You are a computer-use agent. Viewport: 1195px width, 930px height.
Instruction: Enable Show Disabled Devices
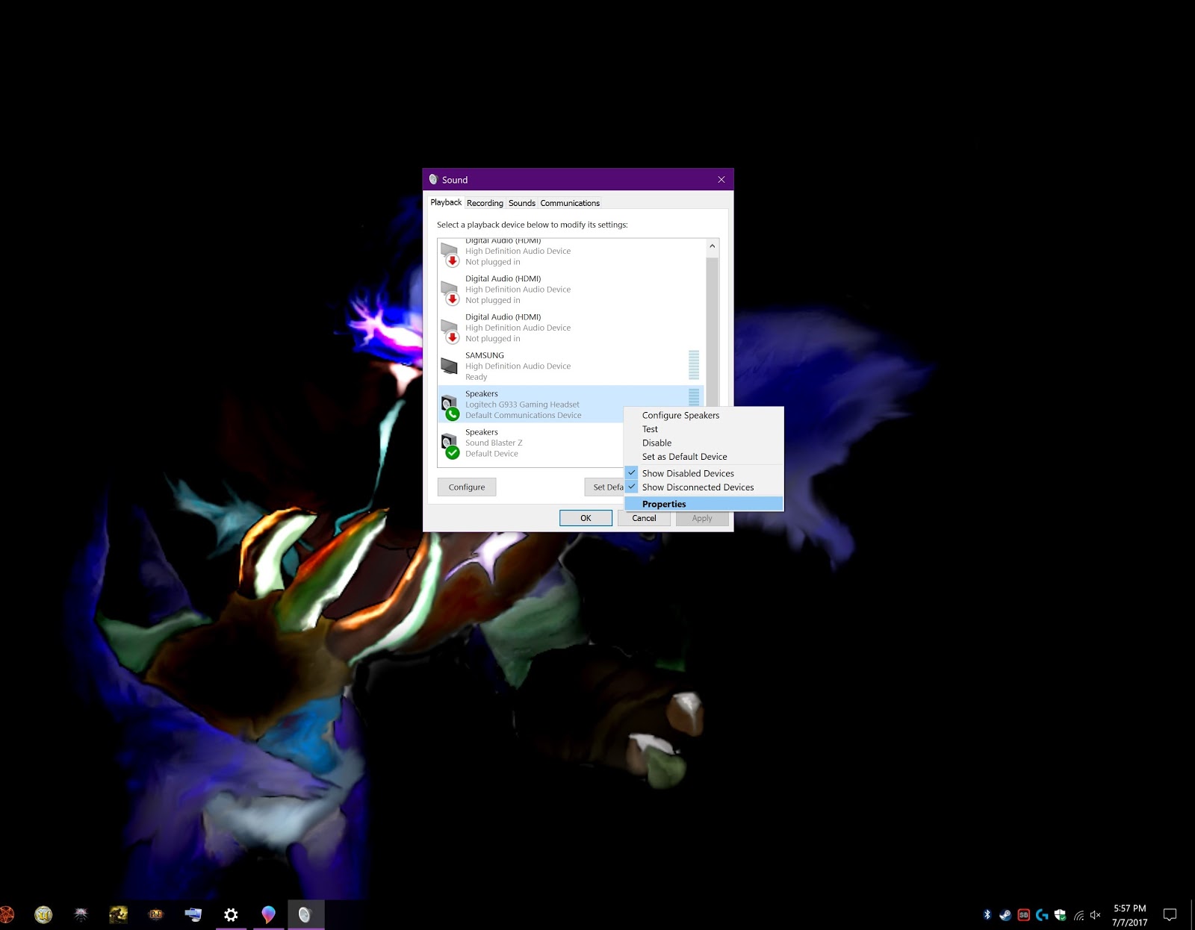coord(687,472)
